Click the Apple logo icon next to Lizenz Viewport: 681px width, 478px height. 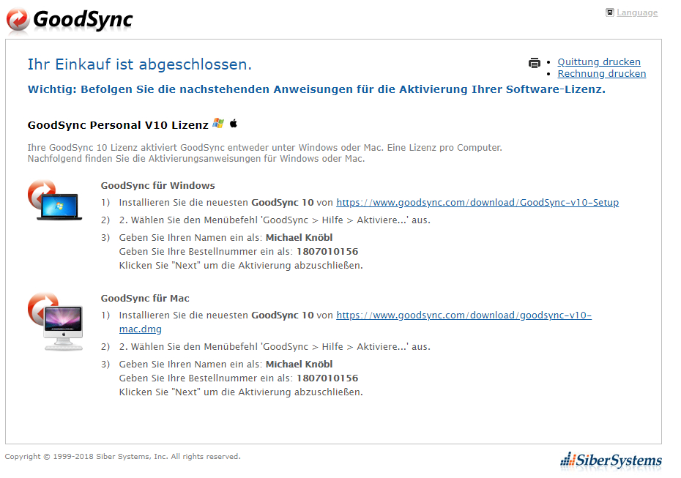tap(234, 123)
